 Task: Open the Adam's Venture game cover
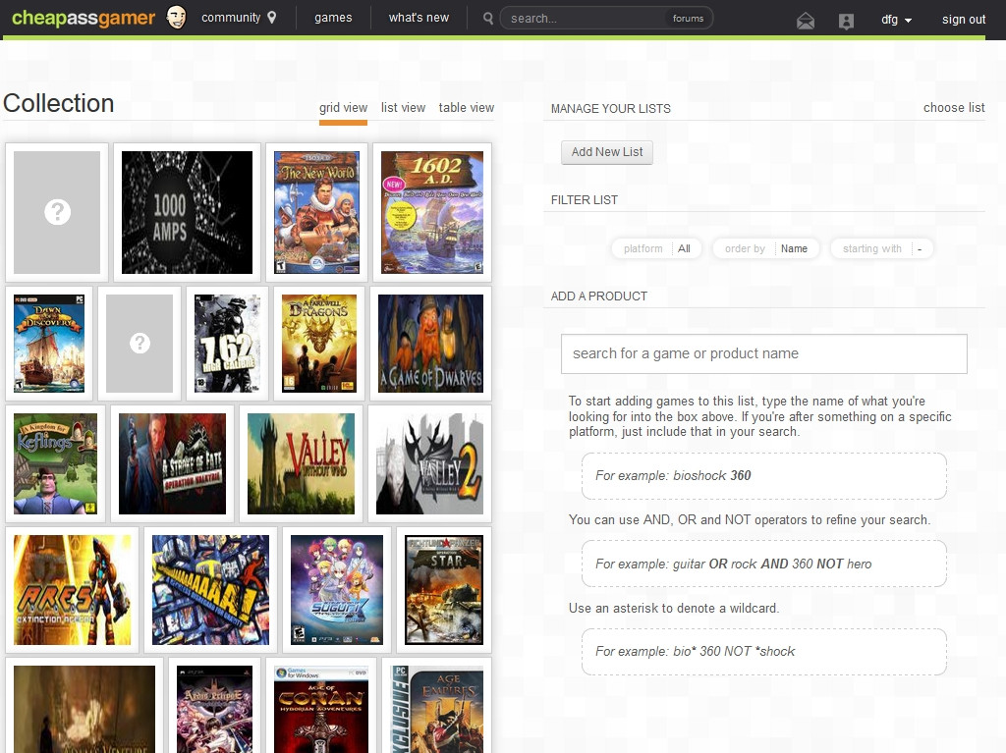pos(84,710)
